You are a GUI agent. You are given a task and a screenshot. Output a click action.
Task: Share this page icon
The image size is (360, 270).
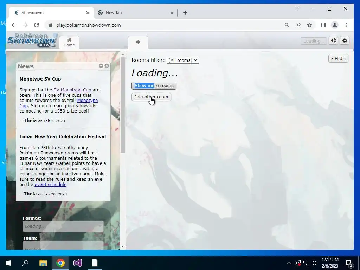pos(298,25)
